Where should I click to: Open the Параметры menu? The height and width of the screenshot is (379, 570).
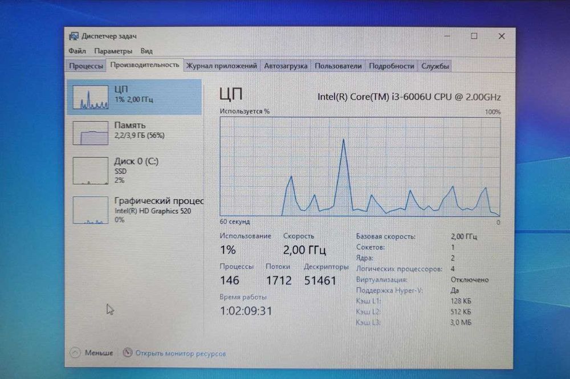[x=113, y=51]
